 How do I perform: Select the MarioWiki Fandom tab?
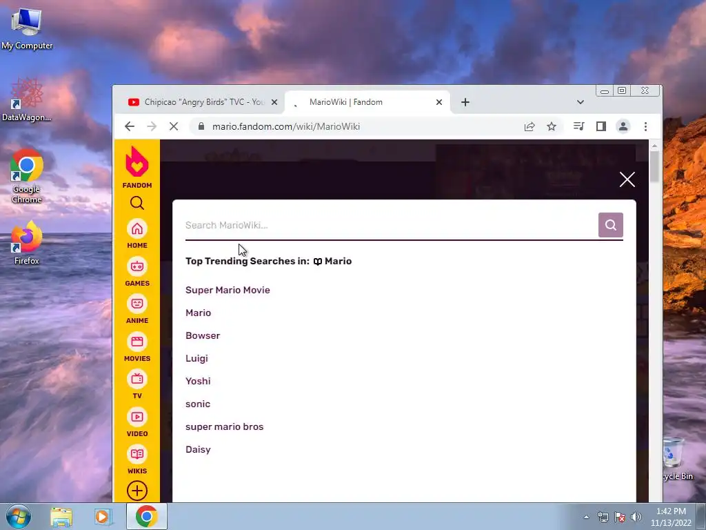[360, 102]
